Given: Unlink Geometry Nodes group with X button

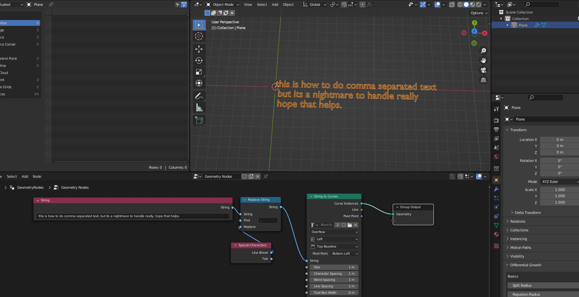Looking at the screenshot, I should click(258, 176).
